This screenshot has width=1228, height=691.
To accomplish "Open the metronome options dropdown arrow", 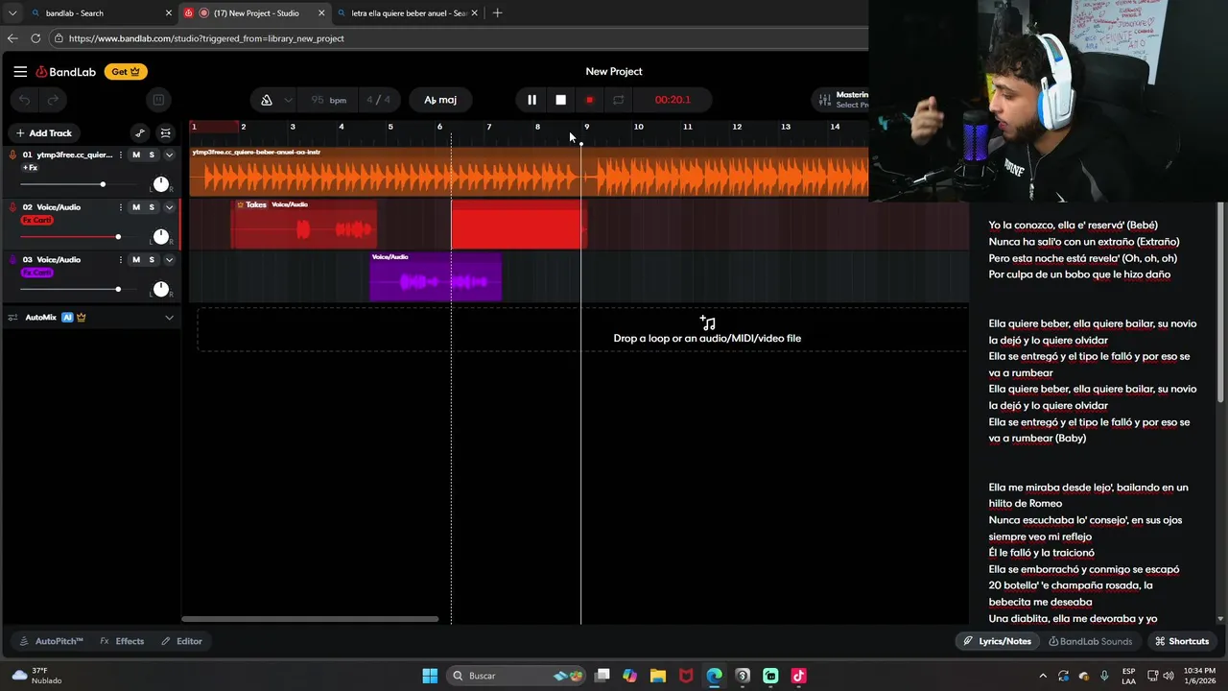I will pos(288,100).
